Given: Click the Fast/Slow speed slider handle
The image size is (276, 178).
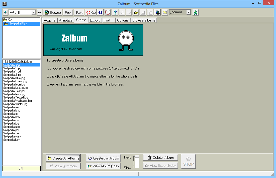Looking at the screenshot, I should click(137, 156).
